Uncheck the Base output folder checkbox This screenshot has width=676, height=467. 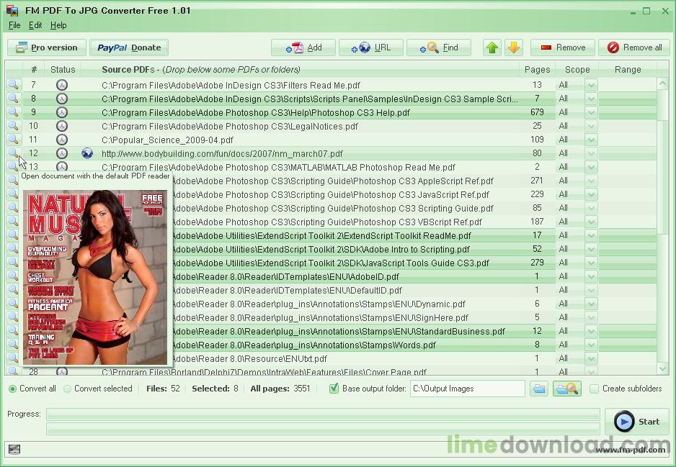(333, 388)
